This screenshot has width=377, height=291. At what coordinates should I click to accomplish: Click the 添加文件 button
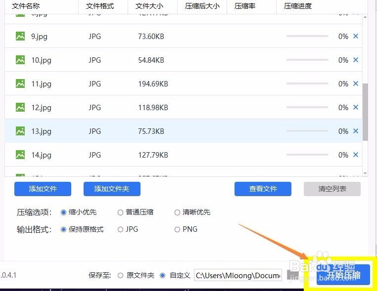point(43,189)
